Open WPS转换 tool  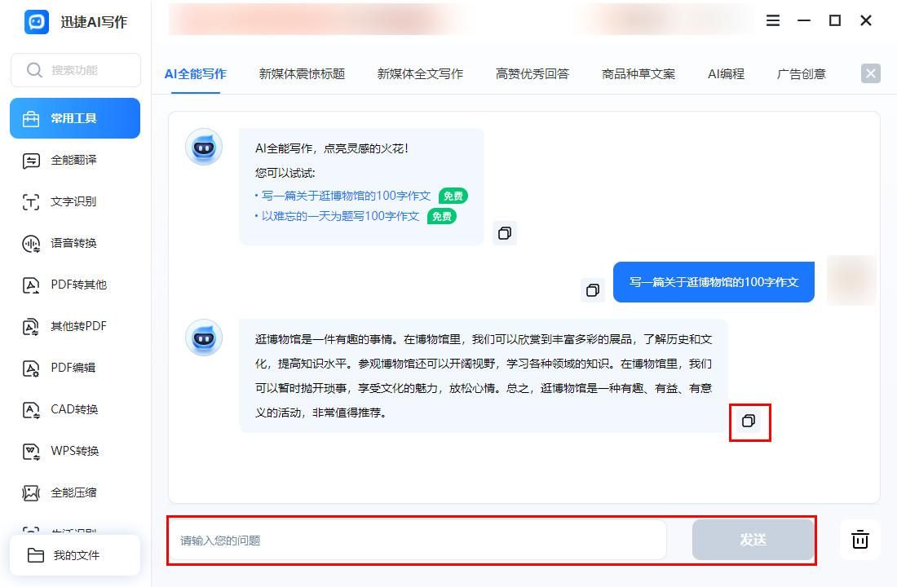coord(75,451)
